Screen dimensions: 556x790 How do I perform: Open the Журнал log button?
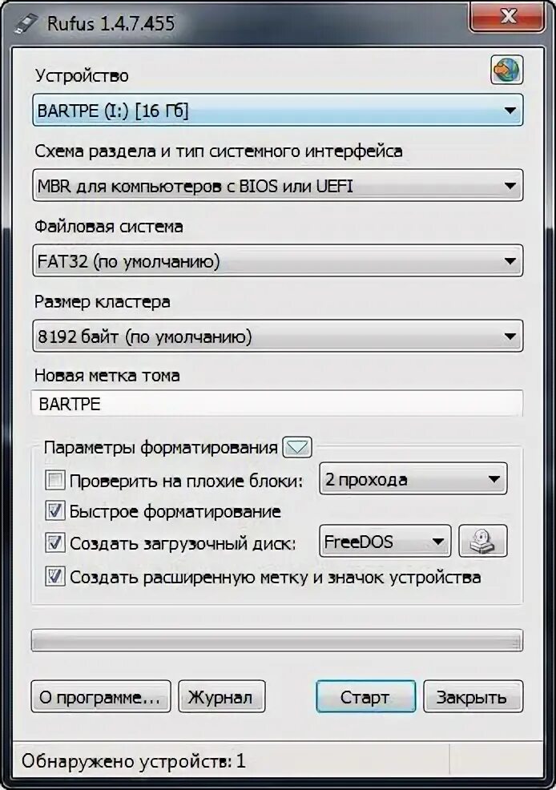(x=222, y=697)
